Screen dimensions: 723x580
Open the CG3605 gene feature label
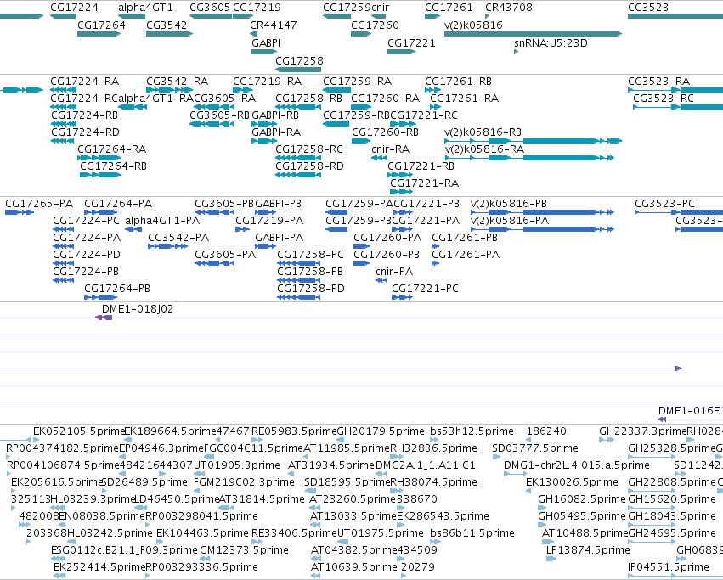[210, 8]
